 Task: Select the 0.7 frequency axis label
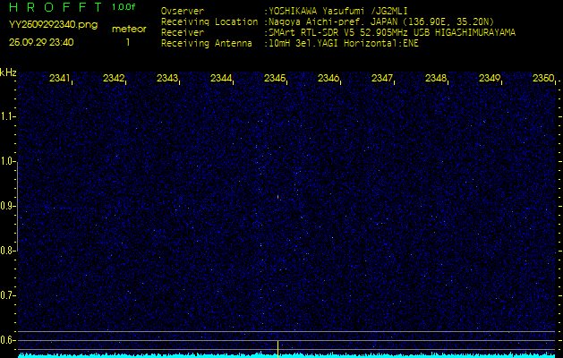pyautogui.click(x=8, y=294)
